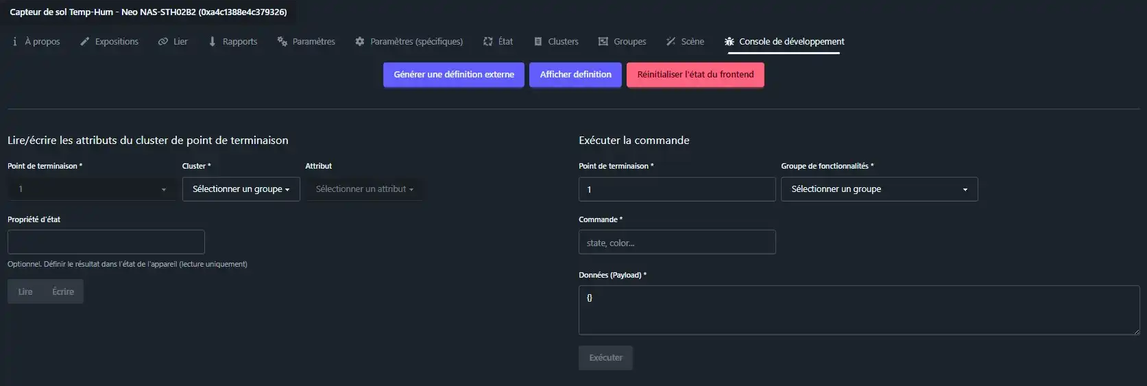Image resolution: width=1147 pixels, height=386 pixels.
Task: Open the 'Sélectionner un attribut' dropdown
Action: tap(364, 189)
